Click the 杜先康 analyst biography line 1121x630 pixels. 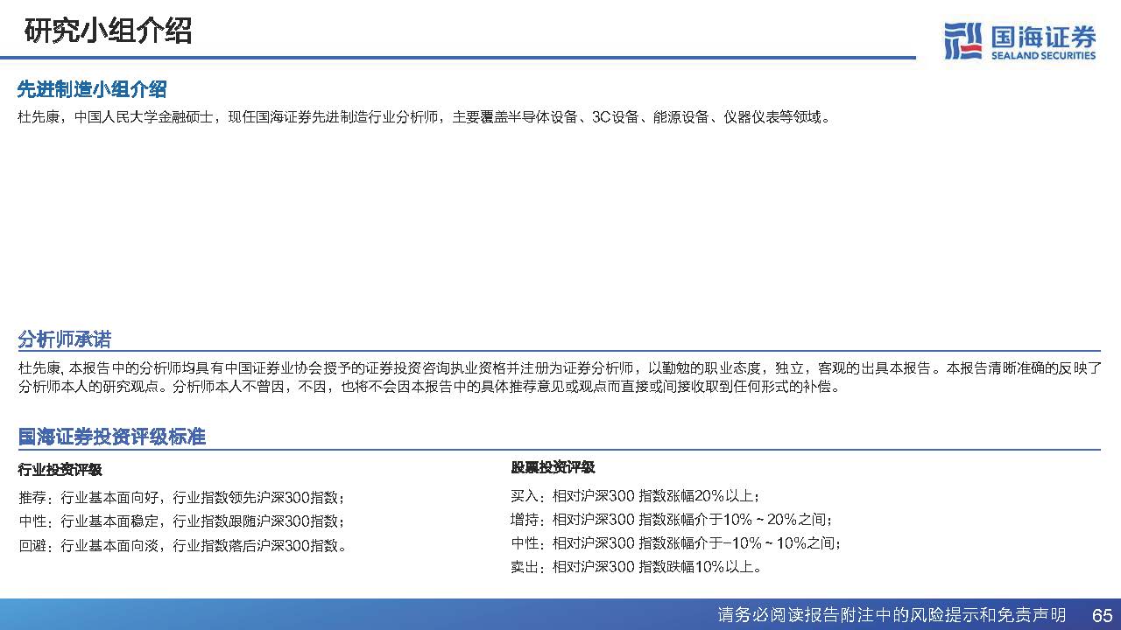coord(422,117)
